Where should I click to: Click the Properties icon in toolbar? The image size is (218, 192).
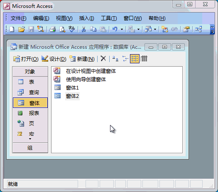coord(186,29)
